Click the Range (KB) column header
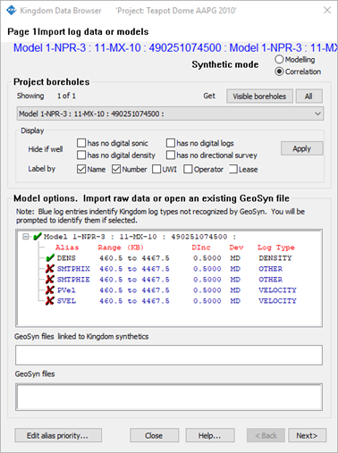This screenshot has width=338, height=453. point(121,247)
